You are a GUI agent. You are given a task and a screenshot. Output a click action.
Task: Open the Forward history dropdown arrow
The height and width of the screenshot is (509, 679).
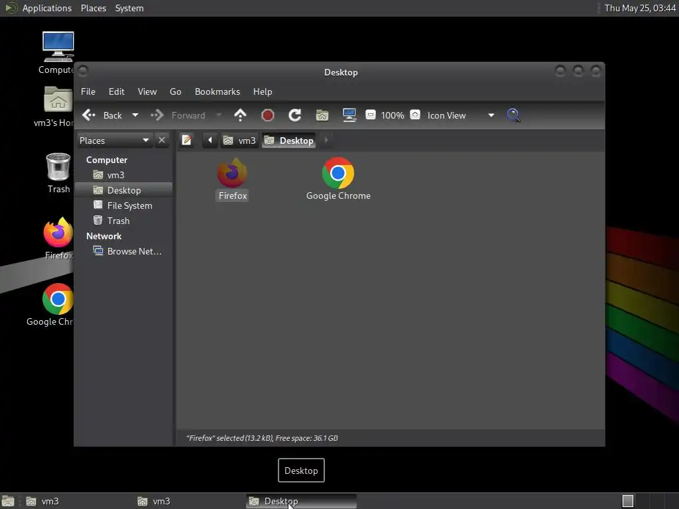219,115
